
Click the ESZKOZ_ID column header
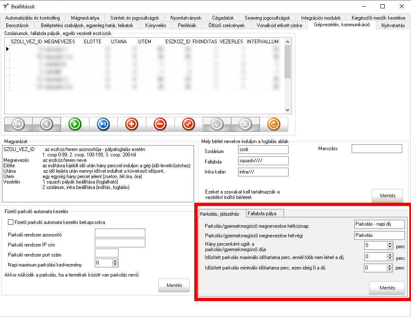tap(178, 42)
